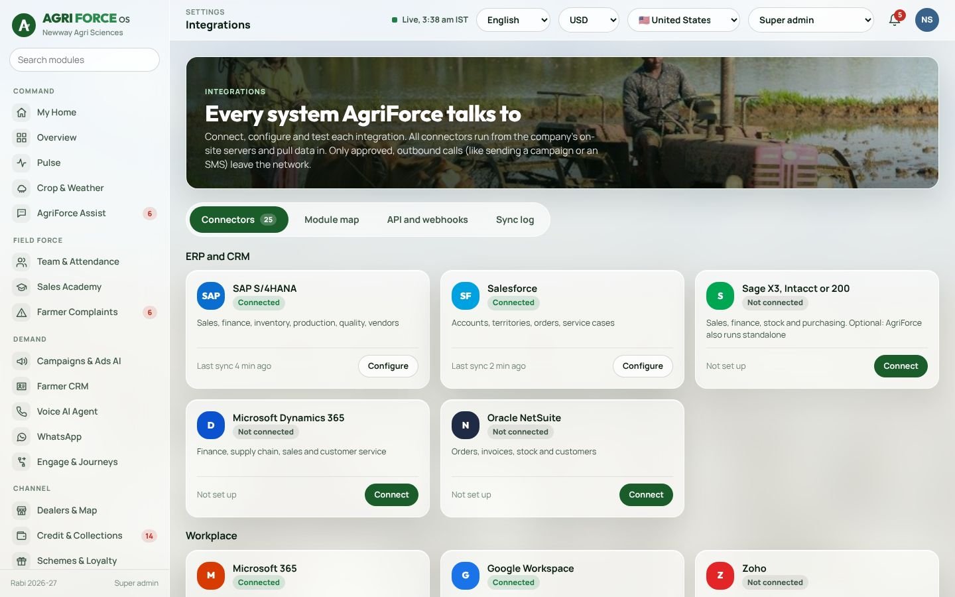
Task: Click the SAP S/4HANA connector logo
Action: coord(211,296)
